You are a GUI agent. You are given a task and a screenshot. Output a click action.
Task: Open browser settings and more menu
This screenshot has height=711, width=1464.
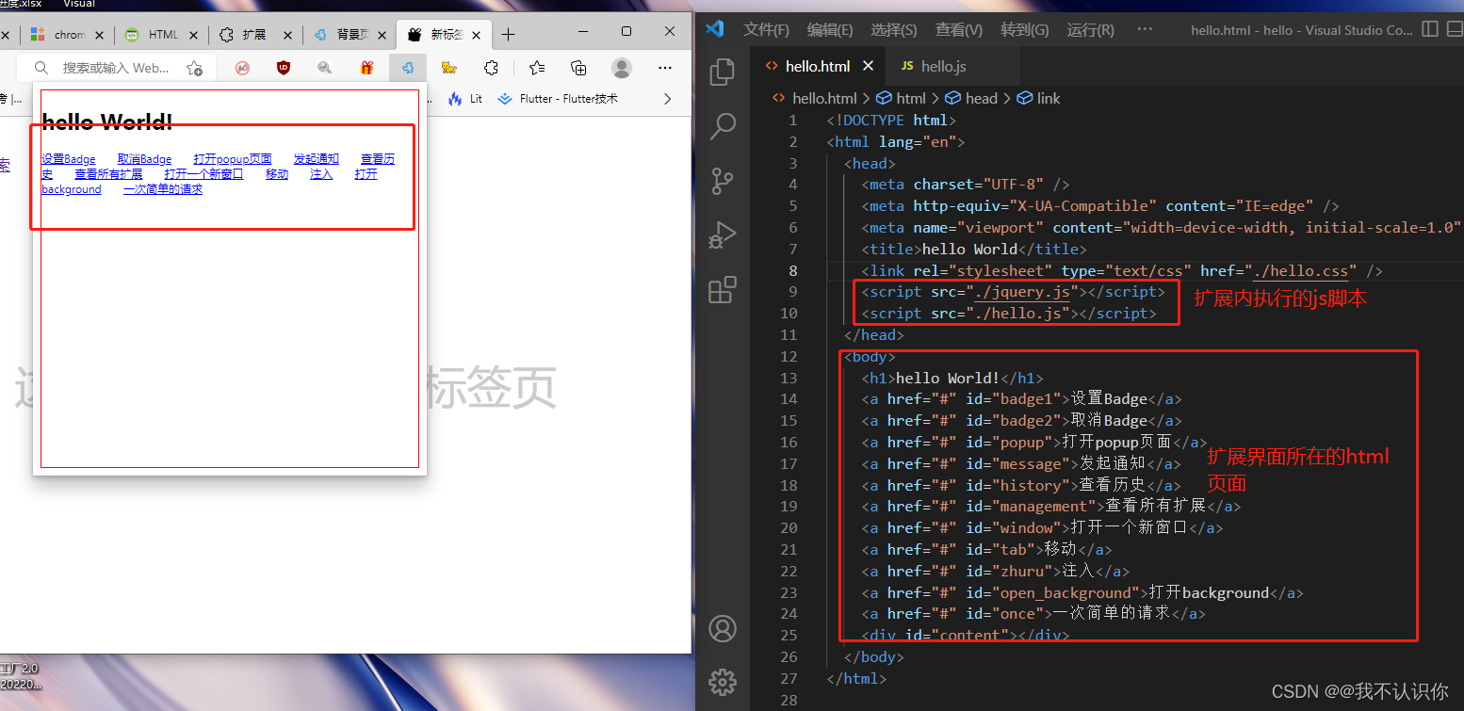(665, 68)
